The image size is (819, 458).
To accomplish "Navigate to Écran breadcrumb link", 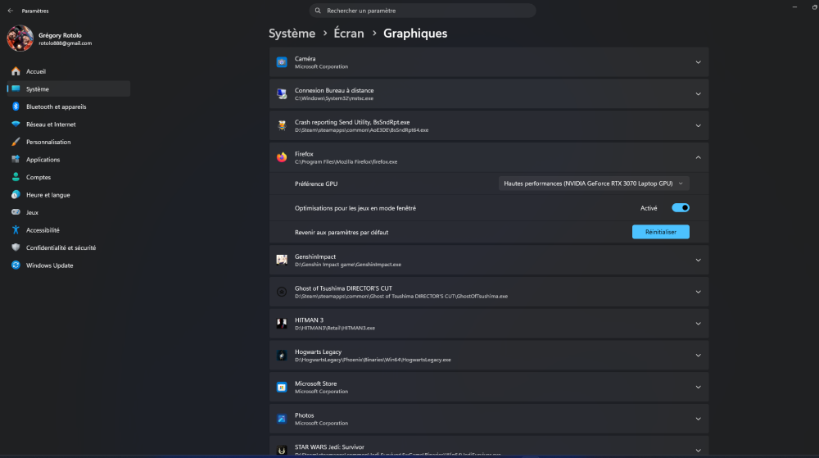I will click(349, 34).
